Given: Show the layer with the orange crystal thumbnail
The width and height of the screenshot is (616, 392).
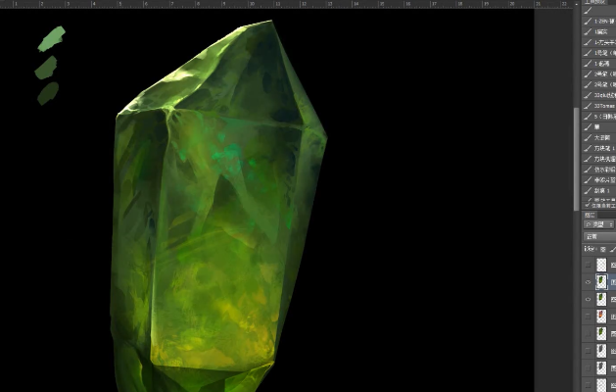Looking at the screenshot, I should tap(589, 317).
